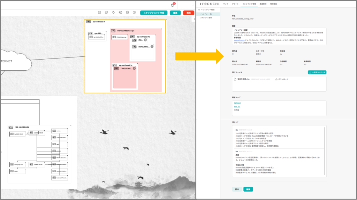The image size is (357, 200).
Task: Open map settings gear icon
Action: click(127, 13)
